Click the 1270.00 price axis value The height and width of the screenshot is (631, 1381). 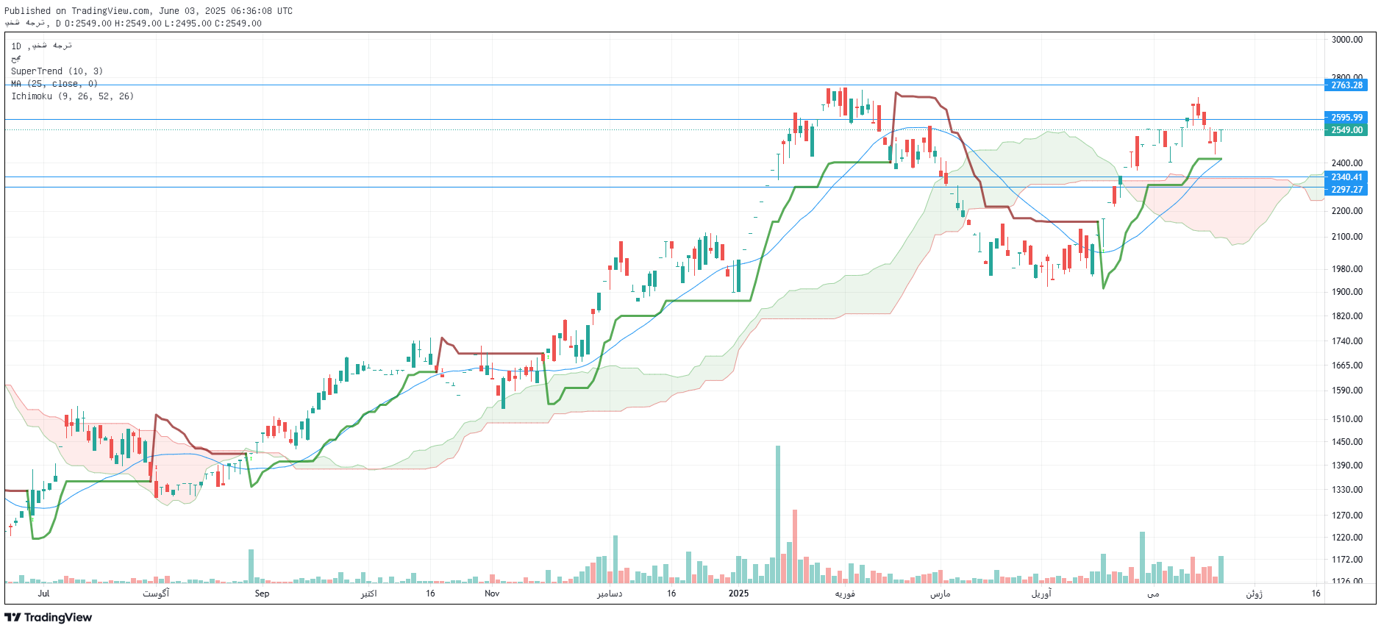[x=1347, y=516]
